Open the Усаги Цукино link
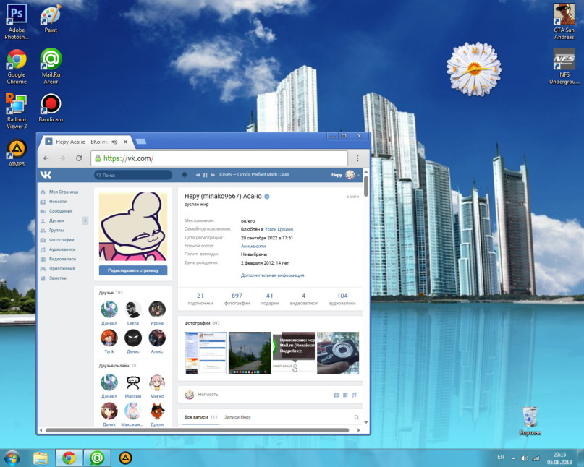The height and width of the screenshot is (467, 584). pyautogui.click(x=279, y=229)
